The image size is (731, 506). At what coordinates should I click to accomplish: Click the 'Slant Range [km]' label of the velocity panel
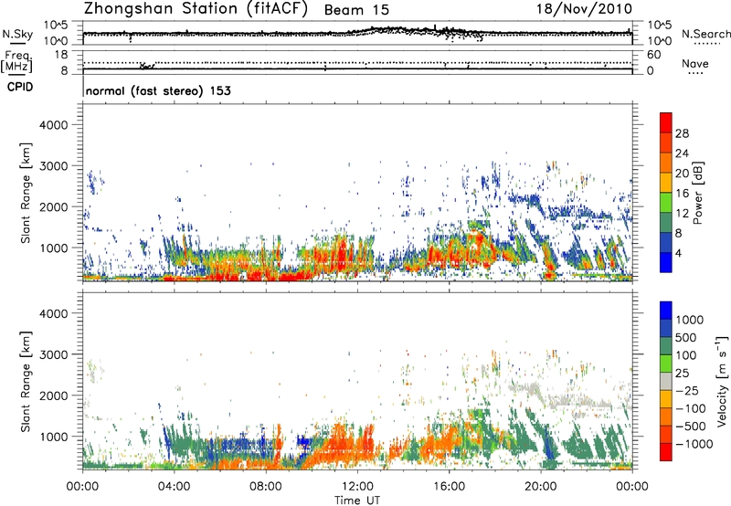click(x=26, y=382)
